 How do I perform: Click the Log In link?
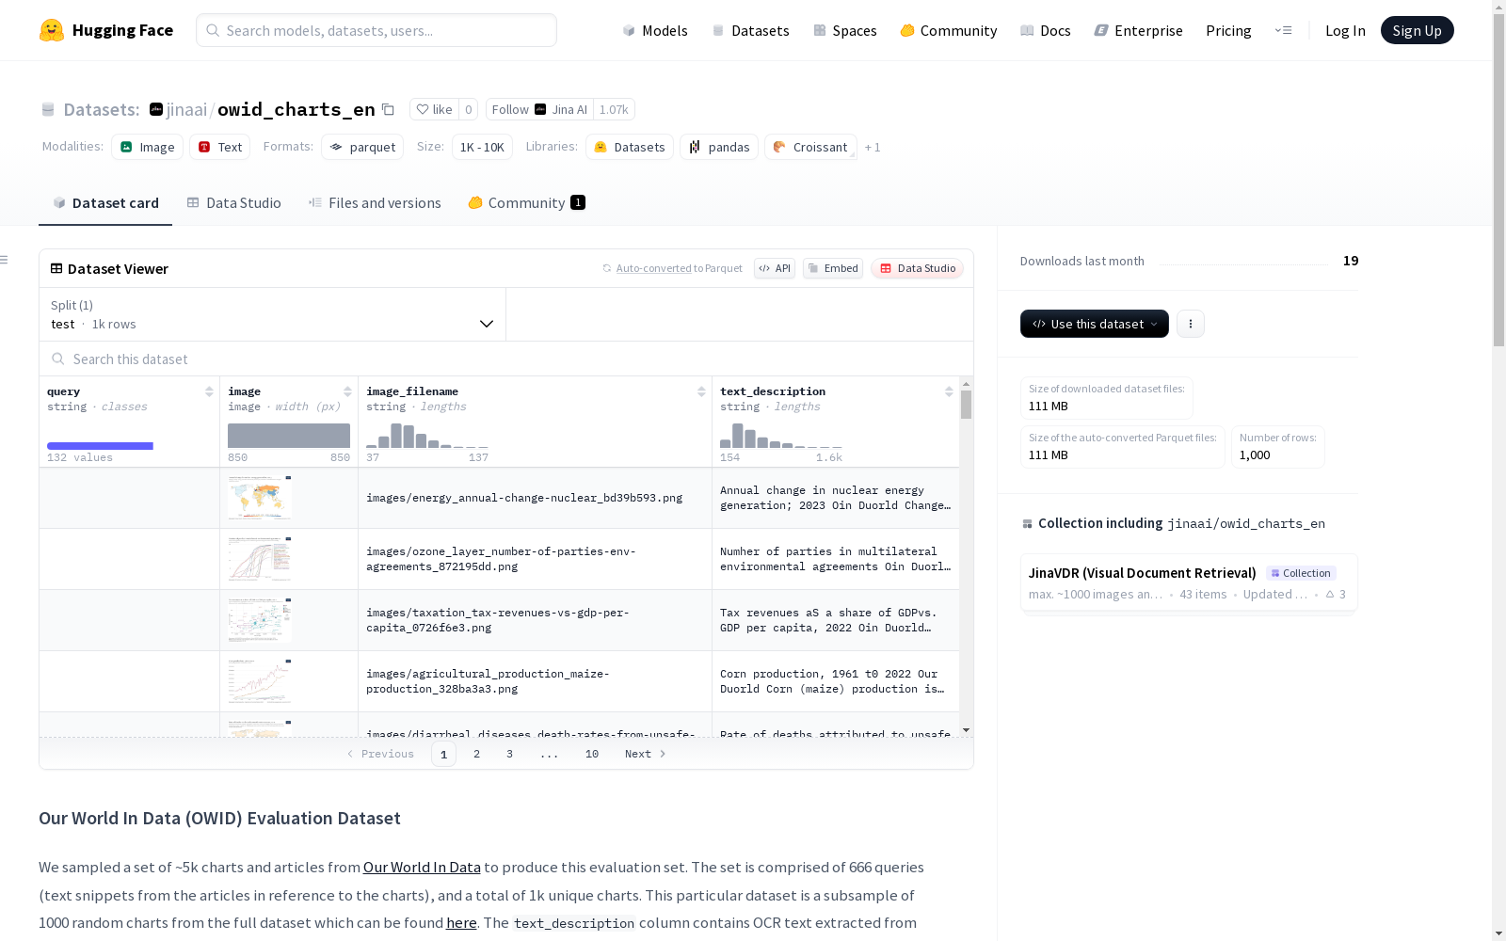(x=1345, y=30)
